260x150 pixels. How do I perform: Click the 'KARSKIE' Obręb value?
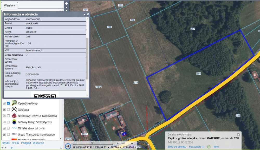pyautogui.click(x=31, y=32)
